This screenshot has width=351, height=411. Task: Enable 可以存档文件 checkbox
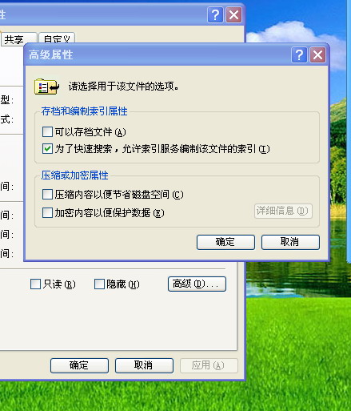point(47,132)
